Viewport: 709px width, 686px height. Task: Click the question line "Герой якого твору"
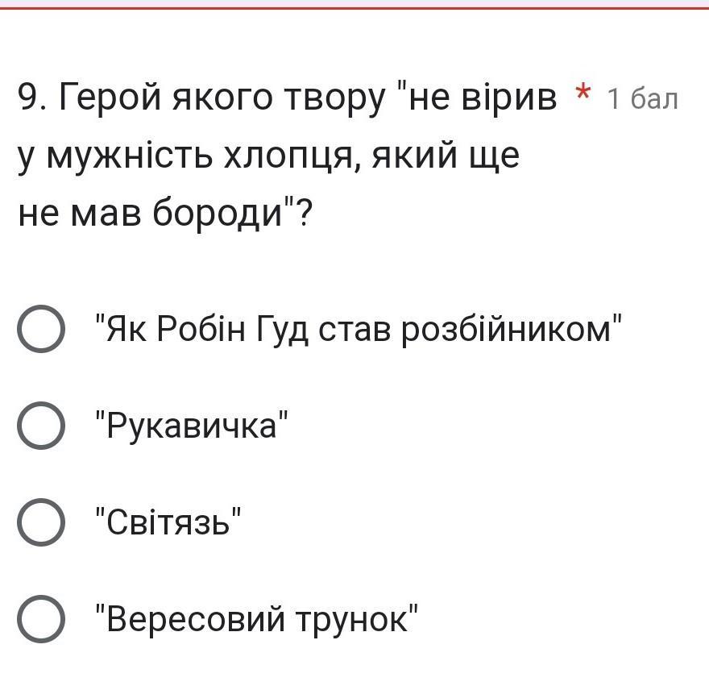click(x=218, y=98)
